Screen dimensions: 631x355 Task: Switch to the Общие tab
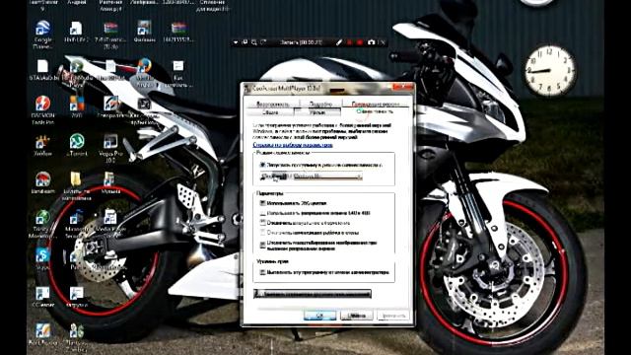pyautogui.click(x=270, y=112)
